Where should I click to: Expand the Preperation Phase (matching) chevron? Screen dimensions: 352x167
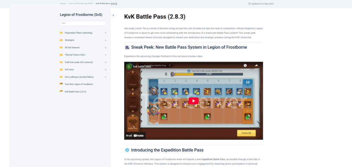pos(106,33)
